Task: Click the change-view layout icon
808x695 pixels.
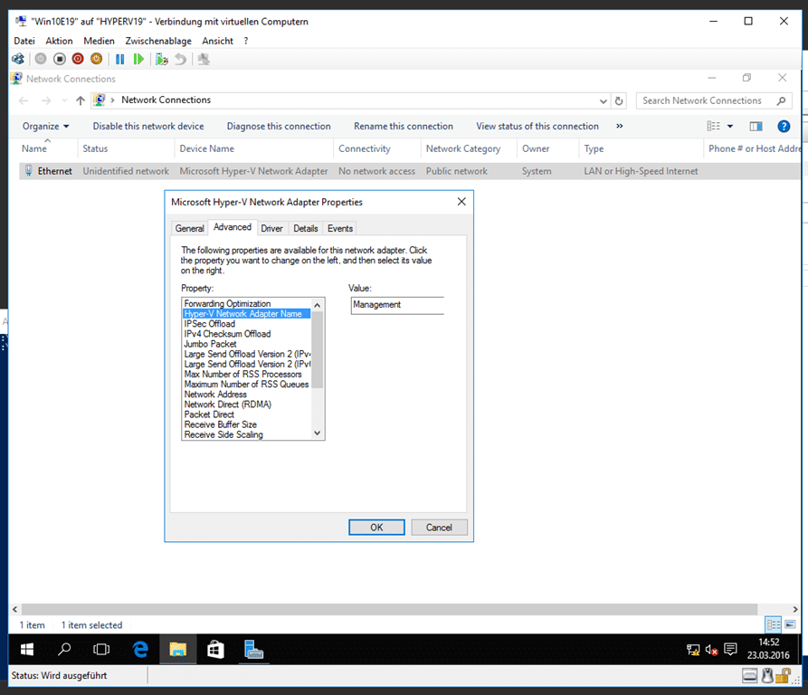Action: tap(714, 126)
